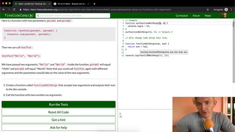Screen dimensions: 235x132
Task: Reload the page with refresh icon
Action: click(x=14, y=10)
